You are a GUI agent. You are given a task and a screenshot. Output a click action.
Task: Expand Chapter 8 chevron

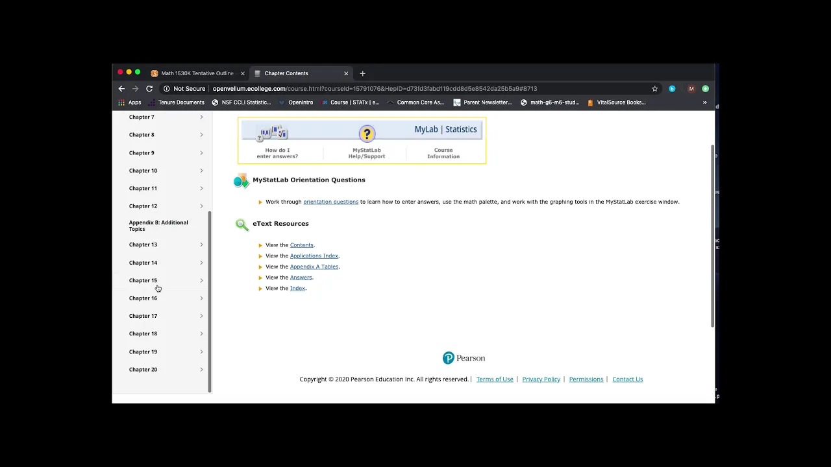[201, 135]
